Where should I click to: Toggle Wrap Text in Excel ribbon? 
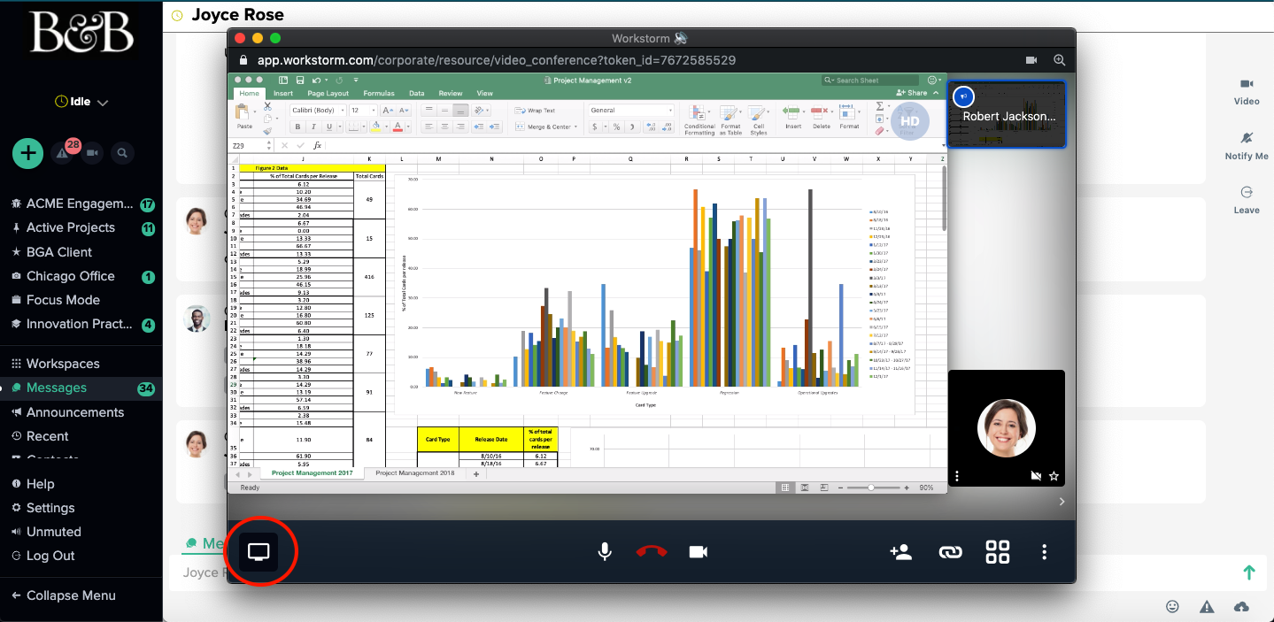tap(536, 111)
